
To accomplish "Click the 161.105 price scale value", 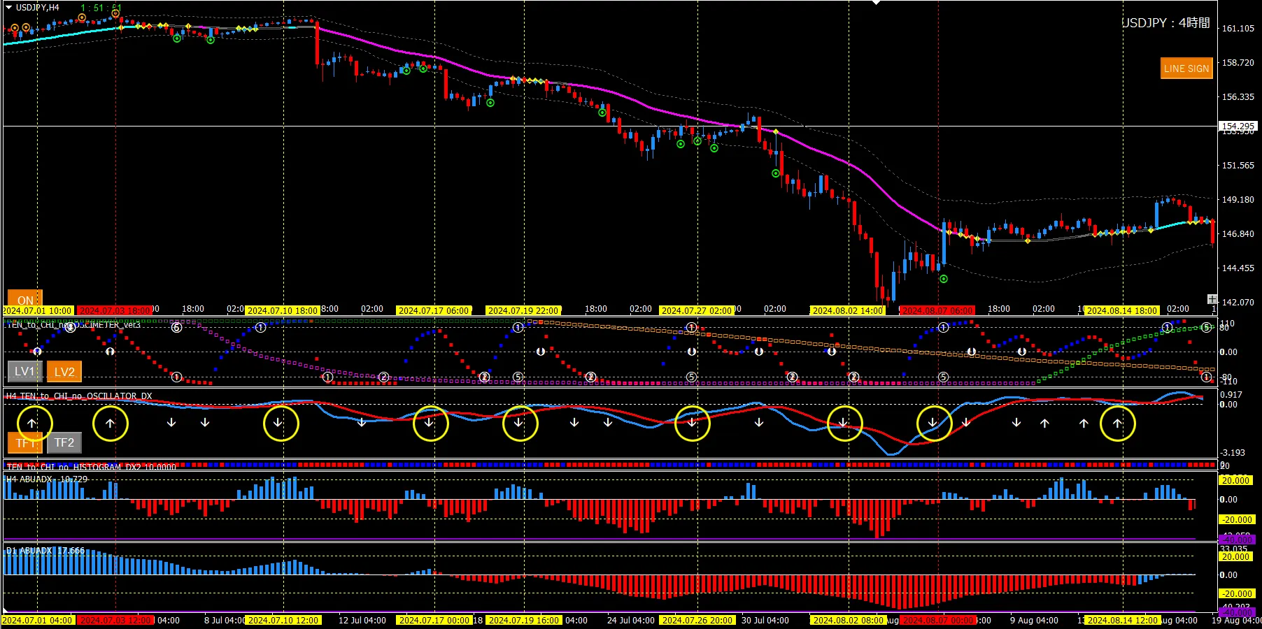I will 1238,29.
